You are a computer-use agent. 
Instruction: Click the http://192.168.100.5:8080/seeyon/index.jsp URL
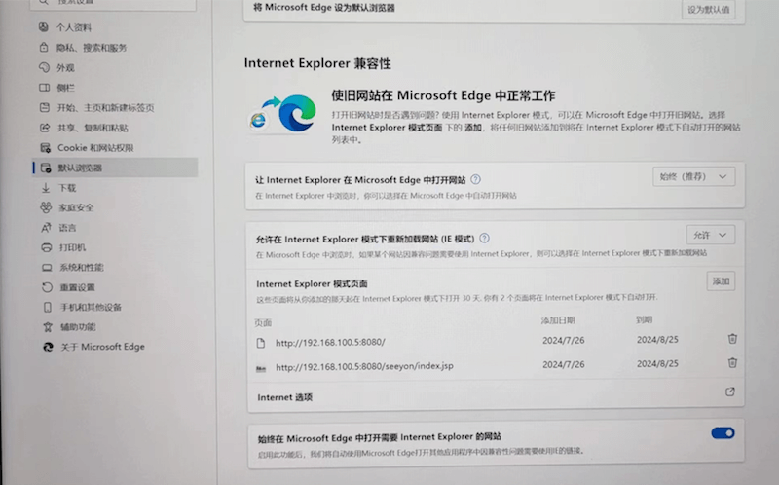pyautogui.click(x=364, y=367)
